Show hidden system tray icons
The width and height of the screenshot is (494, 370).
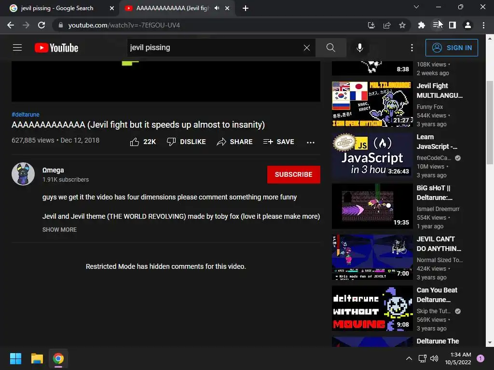[409, 358]
